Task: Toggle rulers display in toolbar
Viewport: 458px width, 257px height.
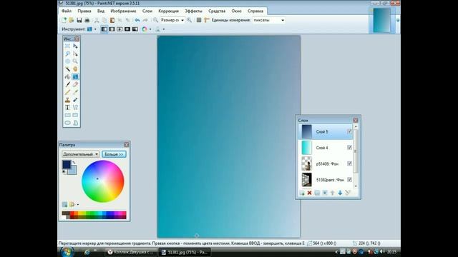Action: (x=207, y=20)
